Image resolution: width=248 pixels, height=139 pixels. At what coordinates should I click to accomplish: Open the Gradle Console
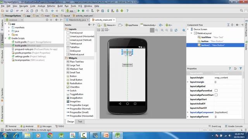pyautogui.click(x=234, y=126)
